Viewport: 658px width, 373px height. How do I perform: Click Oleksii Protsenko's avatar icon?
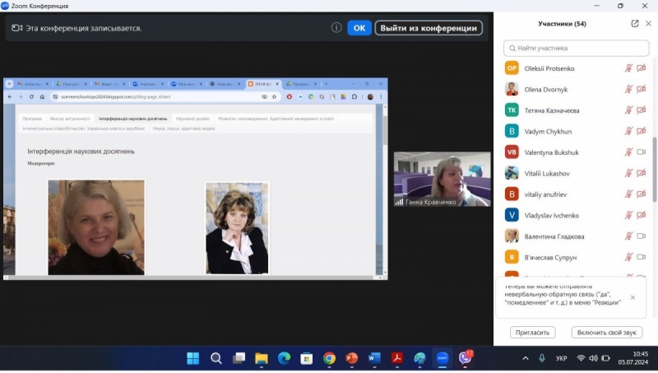pos(512,68)
